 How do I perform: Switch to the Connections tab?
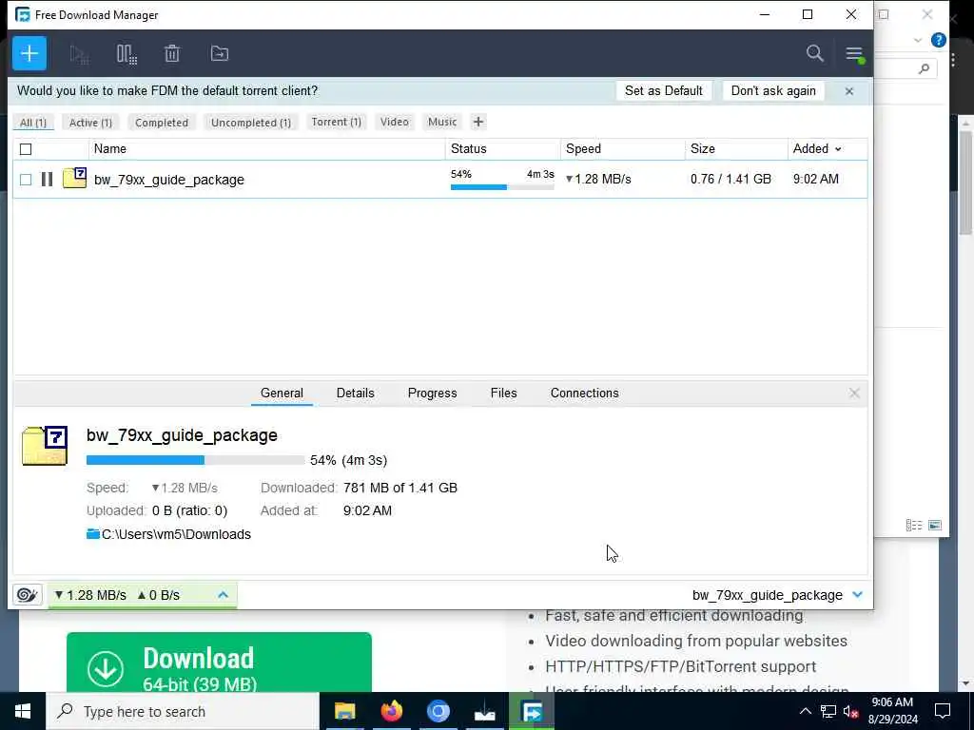[x=585, y=393]
